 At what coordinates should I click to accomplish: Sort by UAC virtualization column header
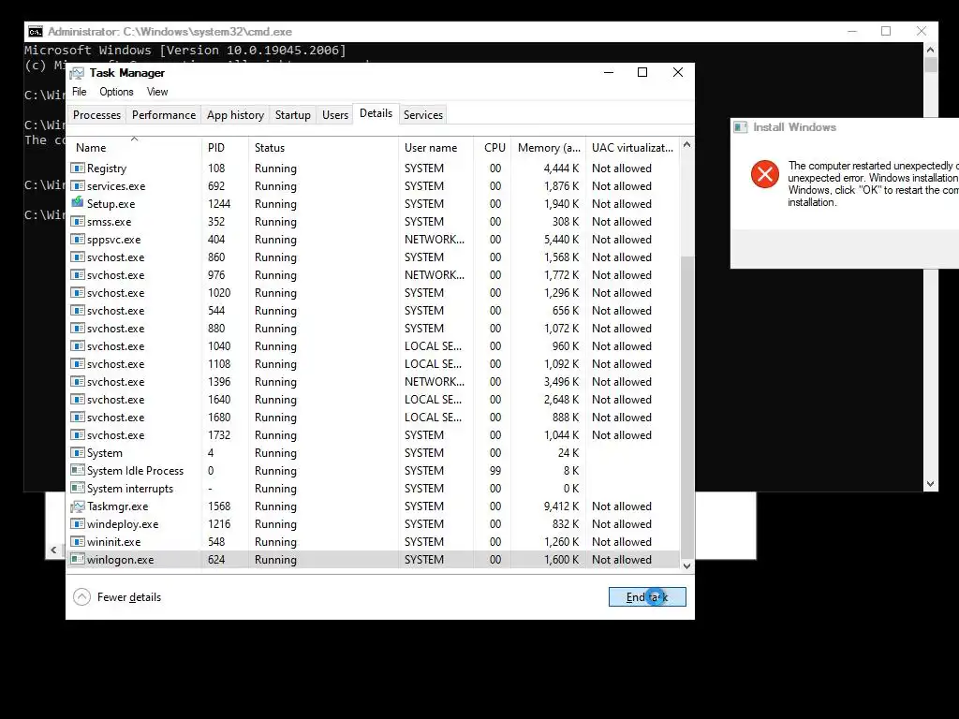[632, 147]
